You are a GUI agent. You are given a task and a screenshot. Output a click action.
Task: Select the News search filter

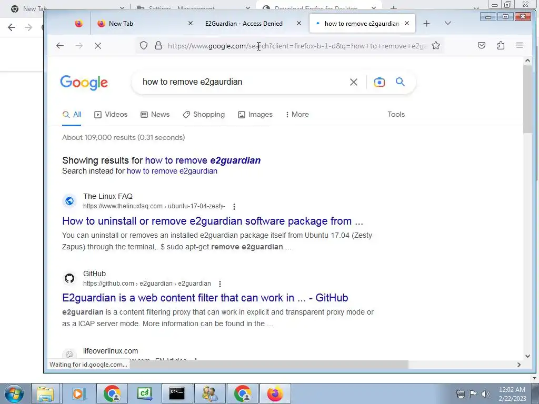(x=155, y=114)
